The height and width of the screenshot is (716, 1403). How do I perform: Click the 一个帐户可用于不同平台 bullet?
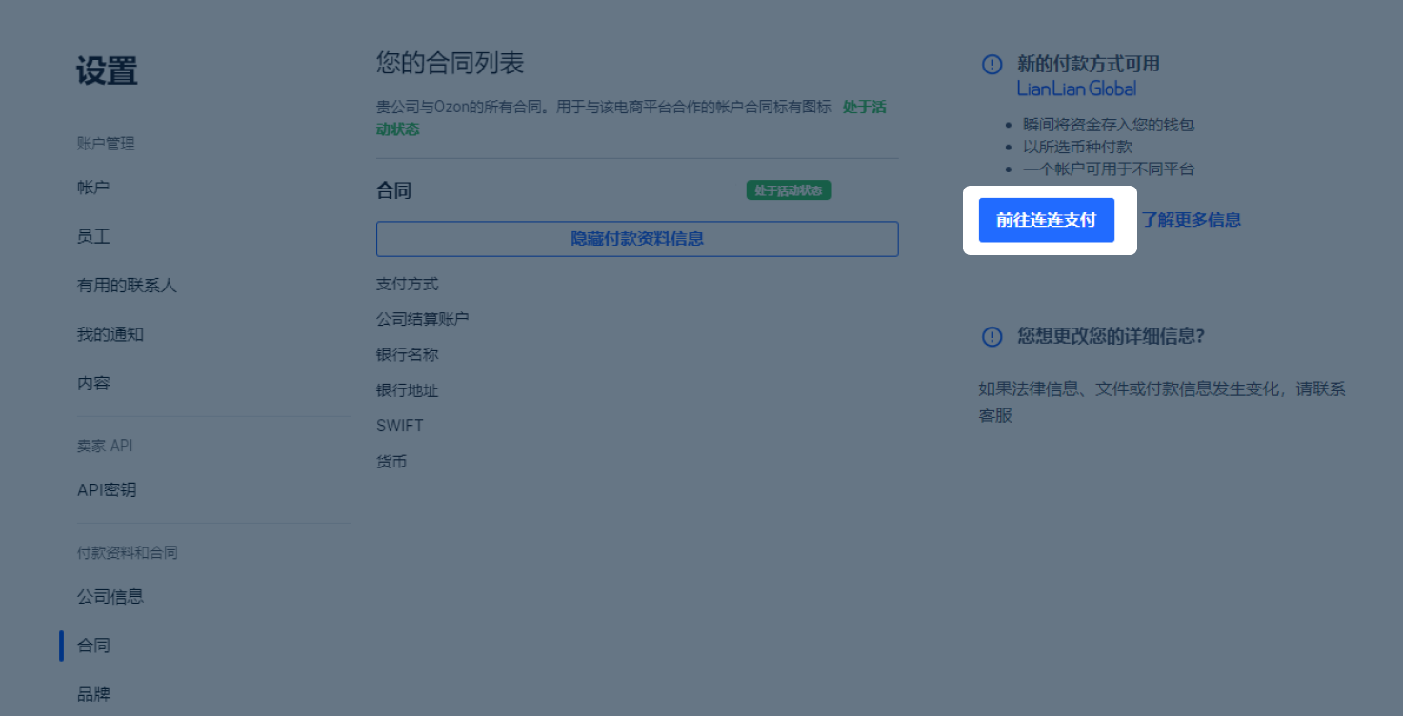[x=1109, y=169]
